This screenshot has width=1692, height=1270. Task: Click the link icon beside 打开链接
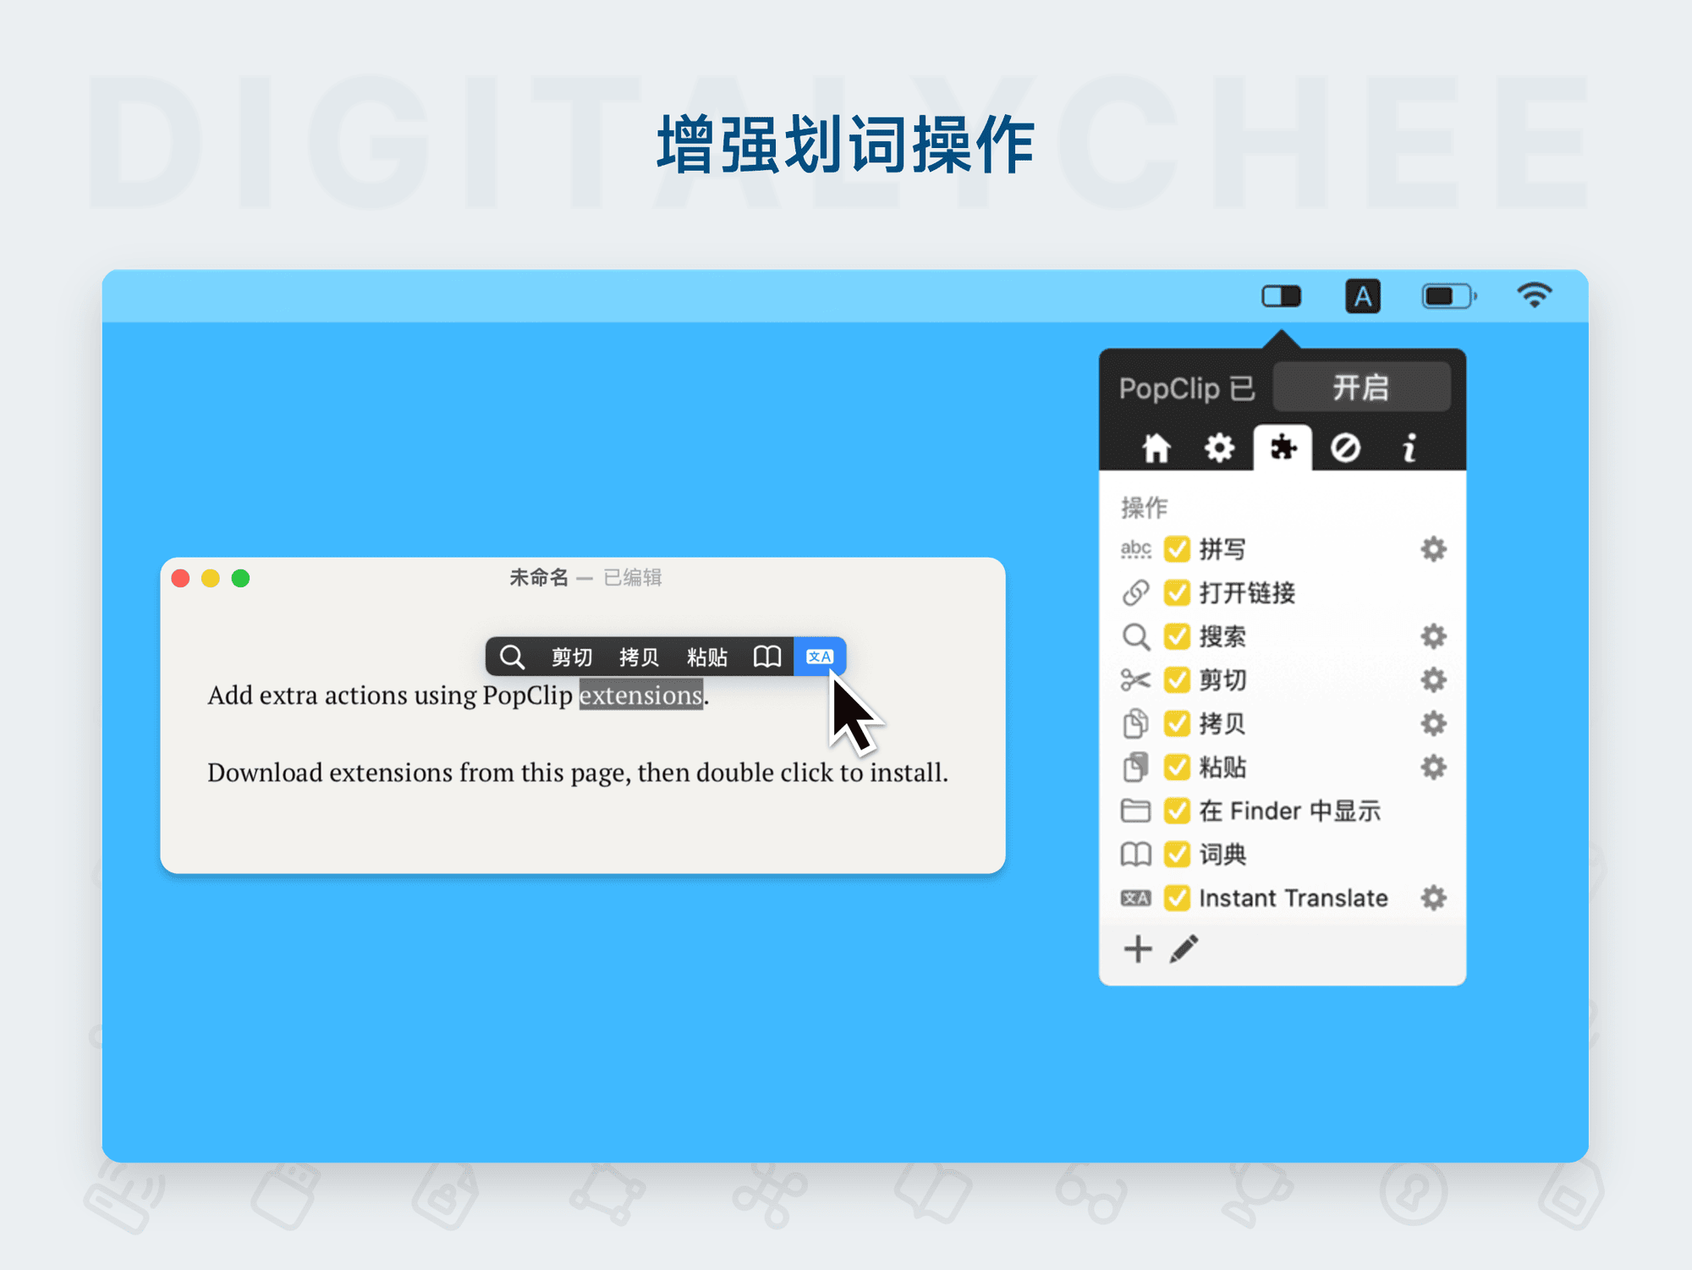(1135, 592)
